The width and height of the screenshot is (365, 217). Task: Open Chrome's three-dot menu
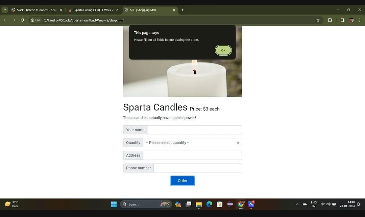tap(360, 20)
